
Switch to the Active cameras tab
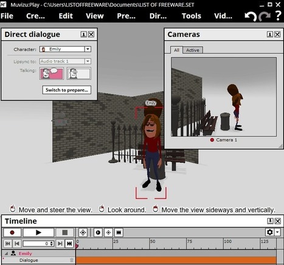193,50
